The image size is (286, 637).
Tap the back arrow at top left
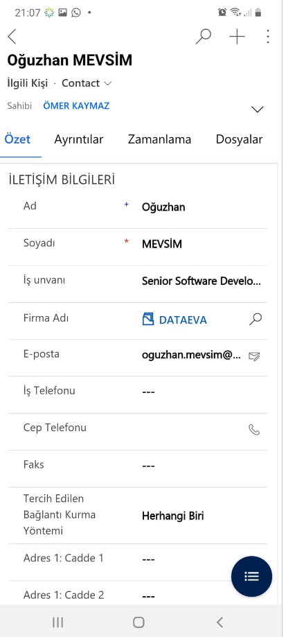[12, 37]
